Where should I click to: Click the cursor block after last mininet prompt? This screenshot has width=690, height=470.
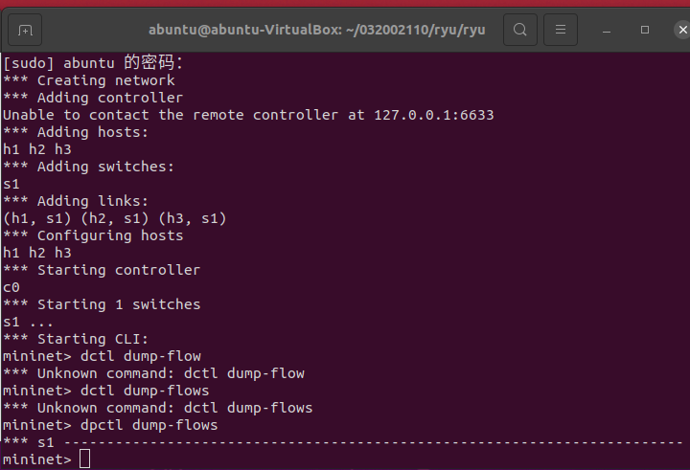[x=84, y=459]
